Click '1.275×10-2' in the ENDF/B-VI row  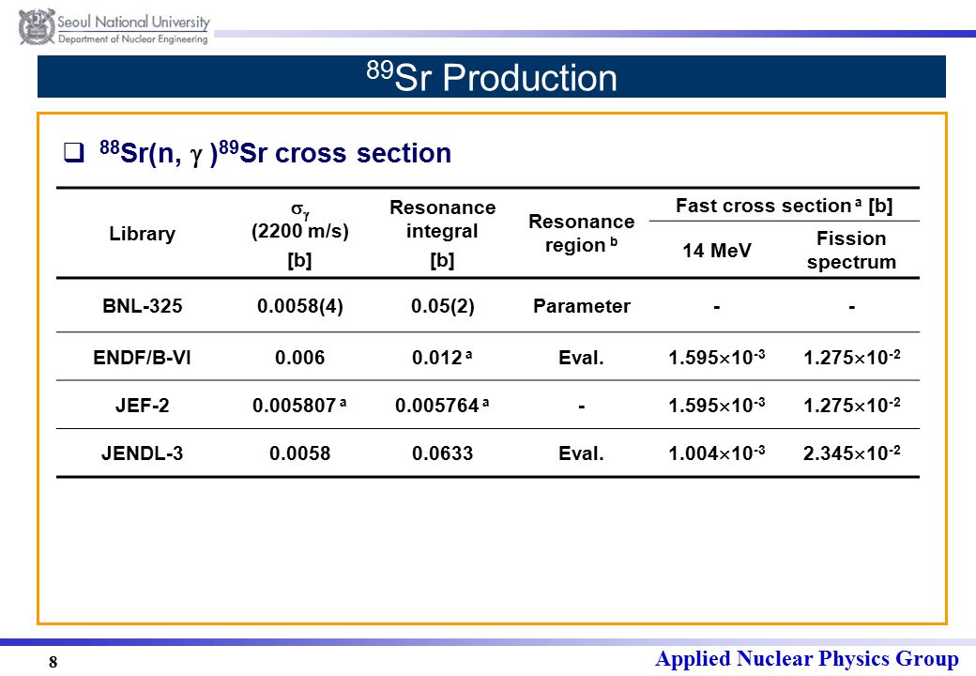tap(851, 358)
